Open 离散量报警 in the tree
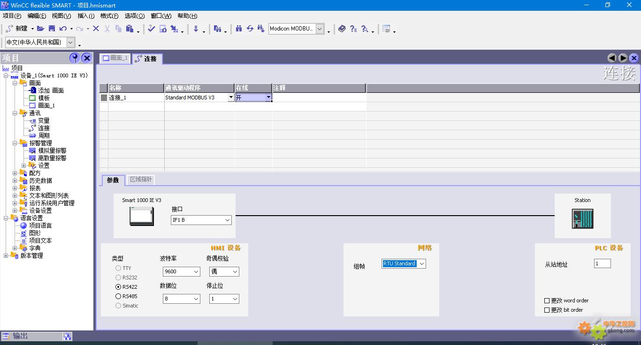This screenshot has width=641, height=345. [52, 158]
